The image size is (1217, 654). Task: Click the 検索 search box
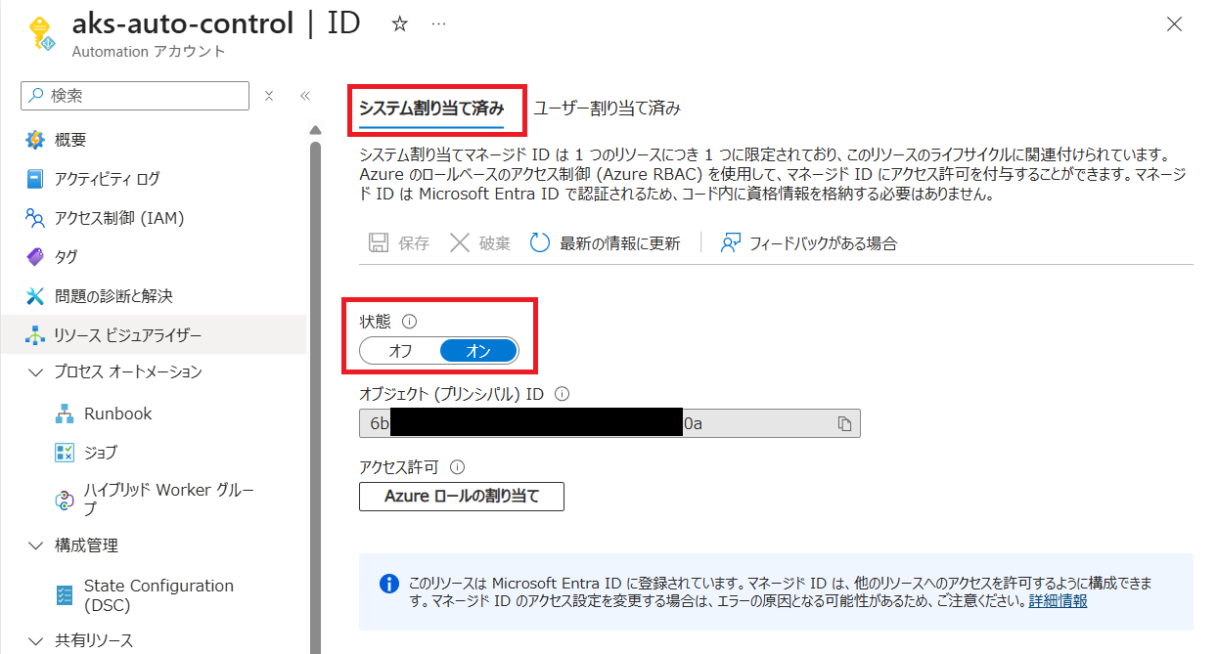tap(135, 96)
